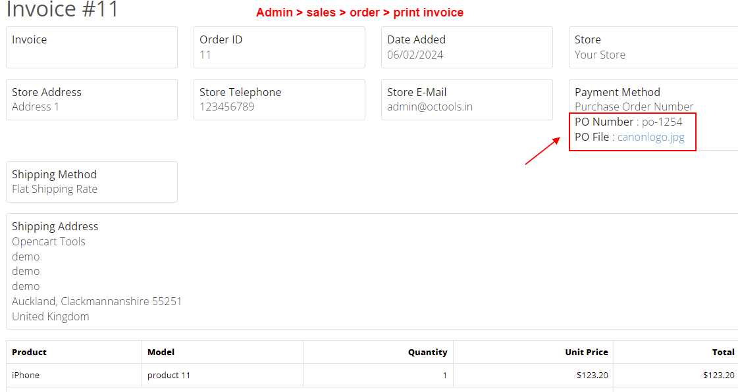Click the Model column header
The width and height of the screenshot is (738, 392).
tap(161, 352)
